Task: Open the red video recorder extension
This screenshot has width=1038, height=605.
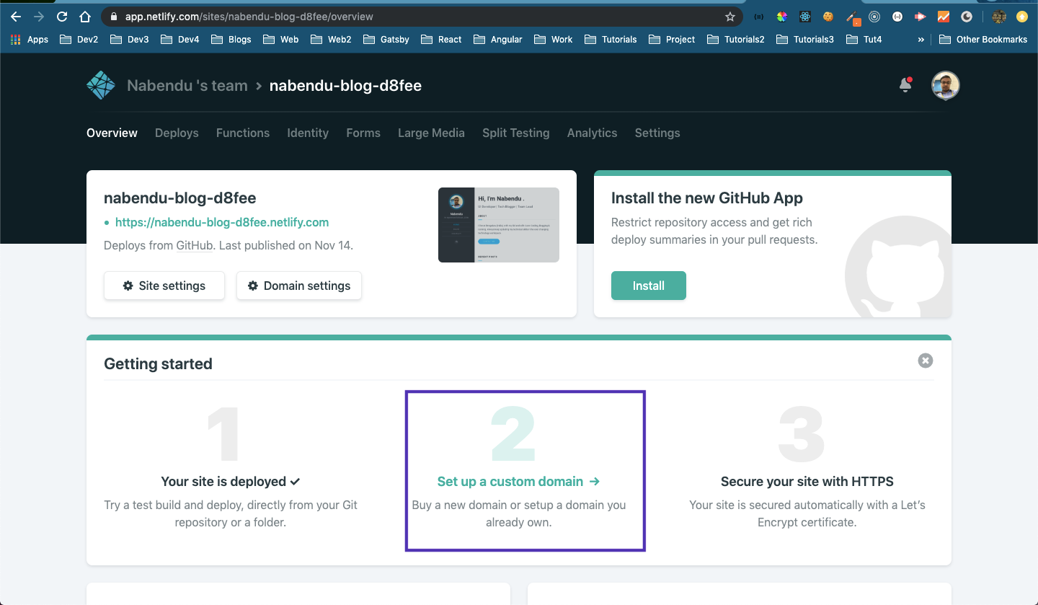Action: click(921, 17)
